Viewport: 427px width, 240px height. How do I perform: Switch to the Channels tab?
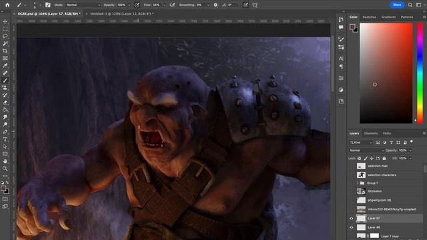(371, 133)
